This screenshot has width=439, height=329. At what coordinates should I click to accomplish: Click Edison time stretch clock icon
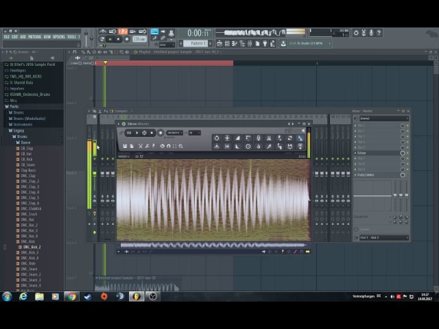pyautogui.click(x=248, y=146)
